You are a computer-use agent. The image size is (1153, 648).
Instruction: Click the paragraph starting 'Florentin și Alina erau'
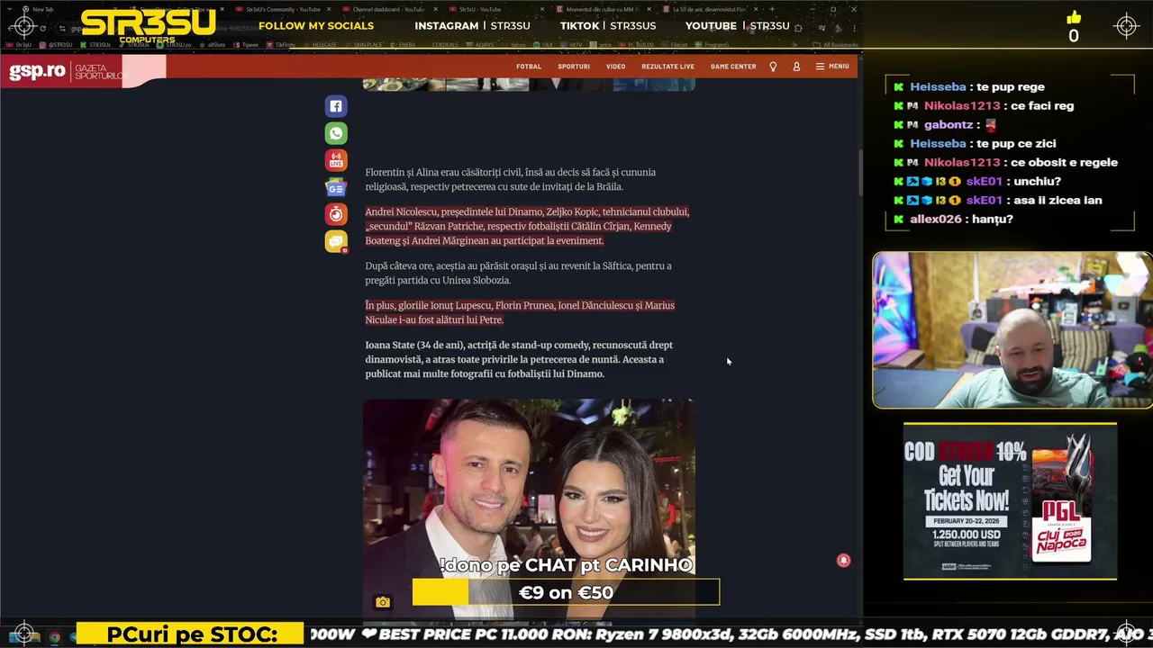click(x=510, y=179)
